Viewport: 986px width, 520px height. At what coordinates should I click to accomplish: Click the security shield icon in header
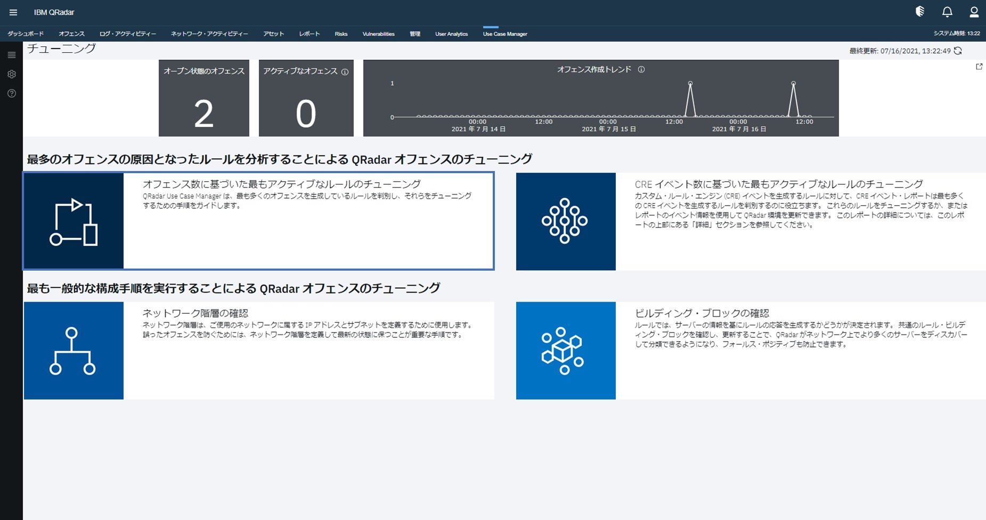920,12
